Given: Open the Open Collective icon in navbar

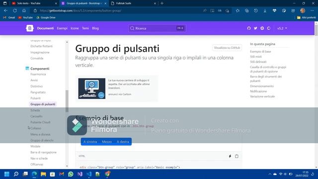Looking at the screenshot, I should pos(269,28).
